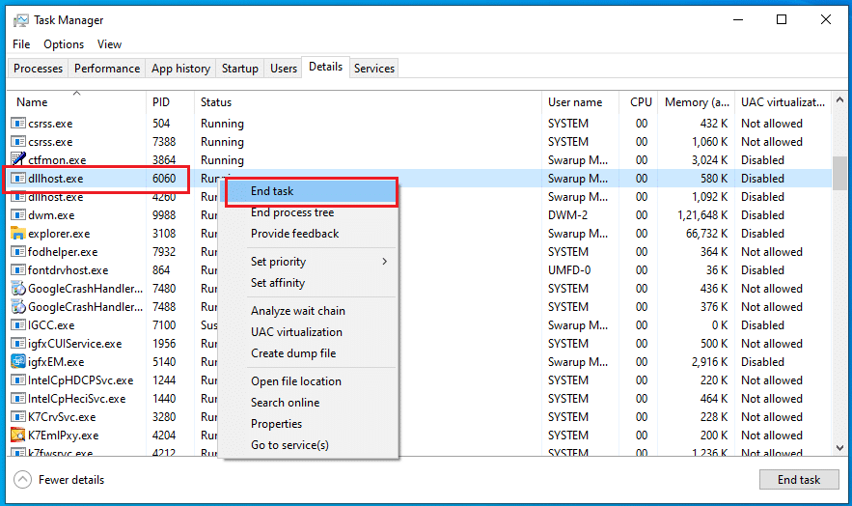Click memory value 66,732 K
This screenshot has width=852, height=506.
[x=707, y=234]
